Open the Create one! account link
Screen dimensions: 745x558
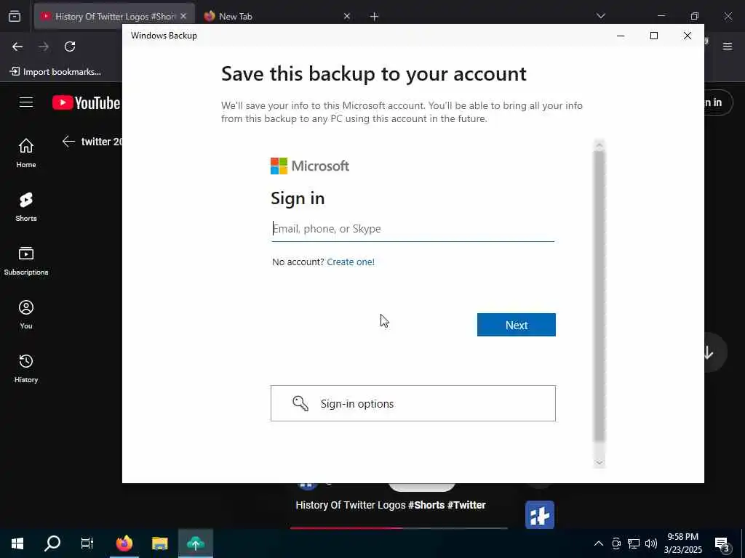pyautogui.click(x=351, y=262)
